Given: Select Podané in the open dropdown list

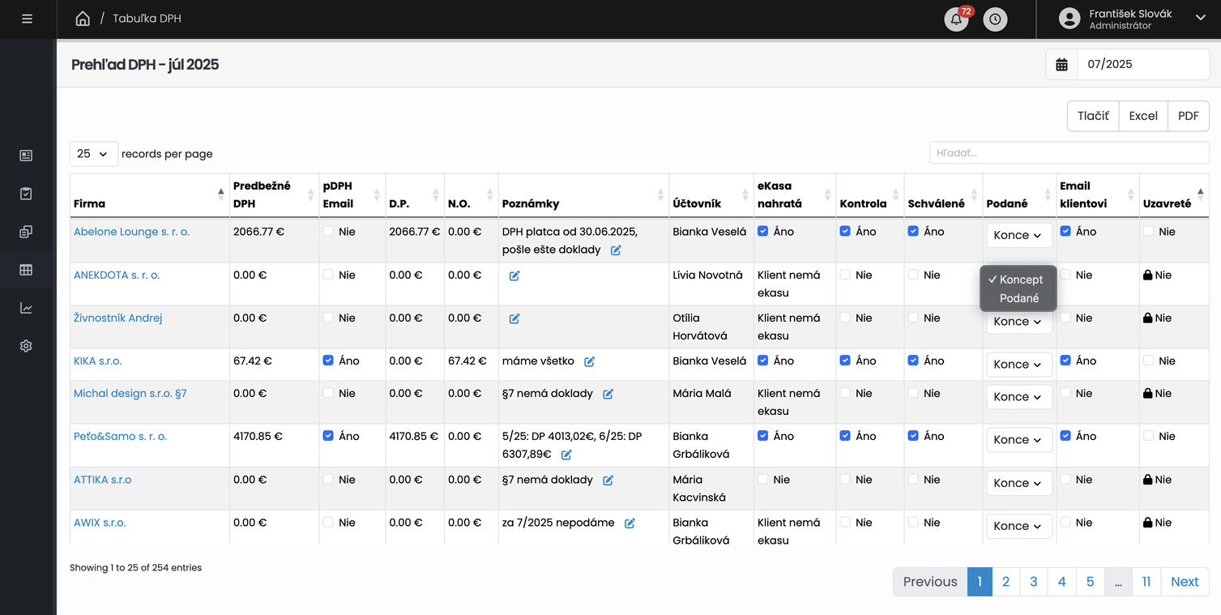Looking at the screenshot, I should (x=1018, y=298).
